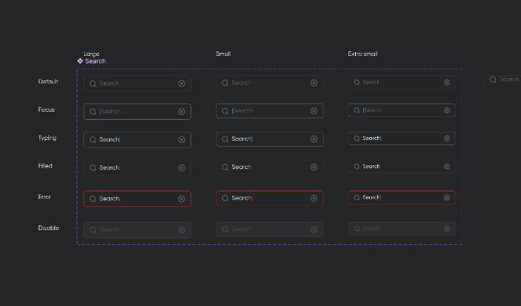Click clear icon in Extra small Disable field
The image size is (521, 306).
(x=447, y=229)
